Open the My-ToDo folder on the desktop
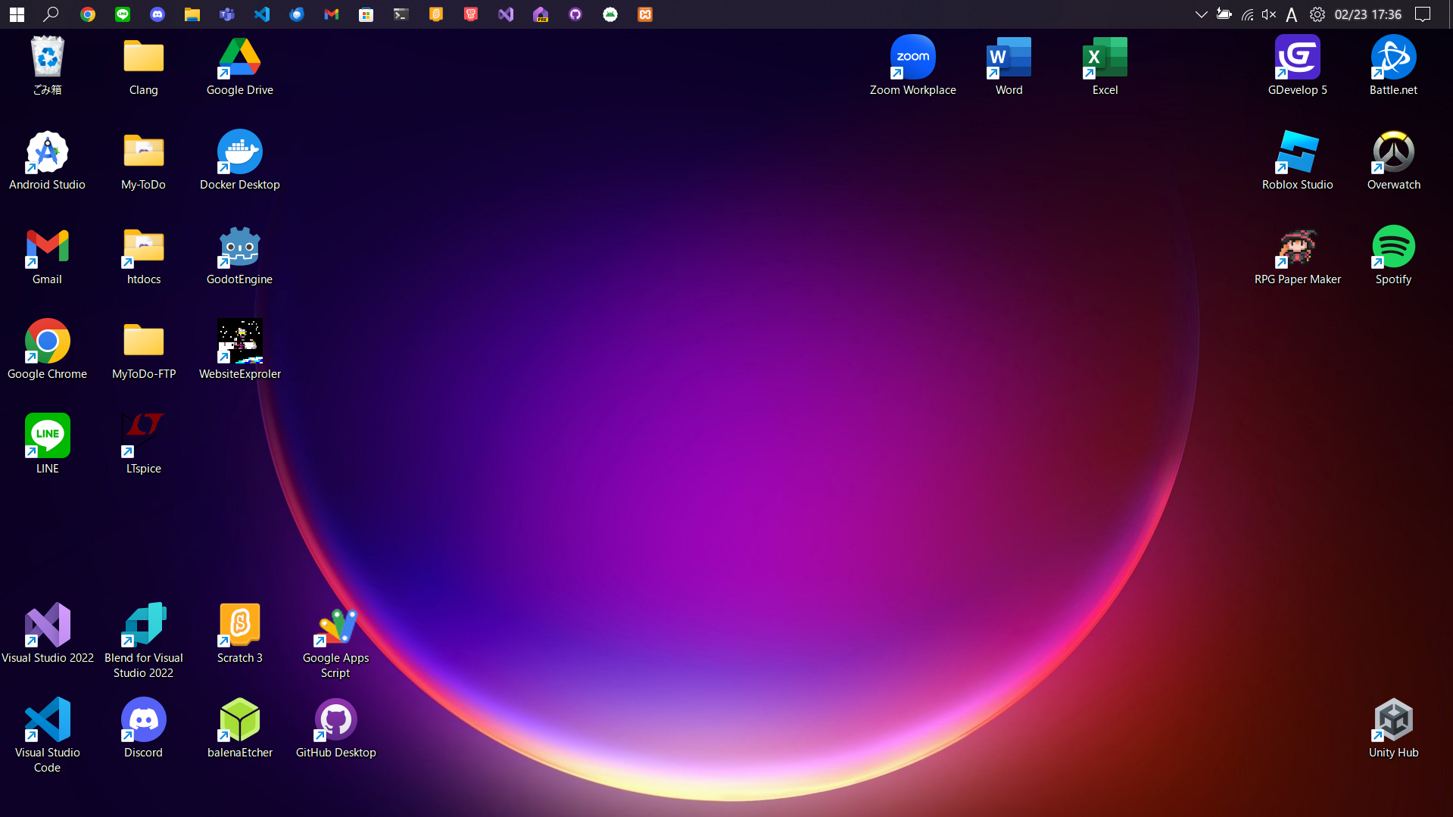The height and width of the screenshot is (817, 1453). click(143, 161)
